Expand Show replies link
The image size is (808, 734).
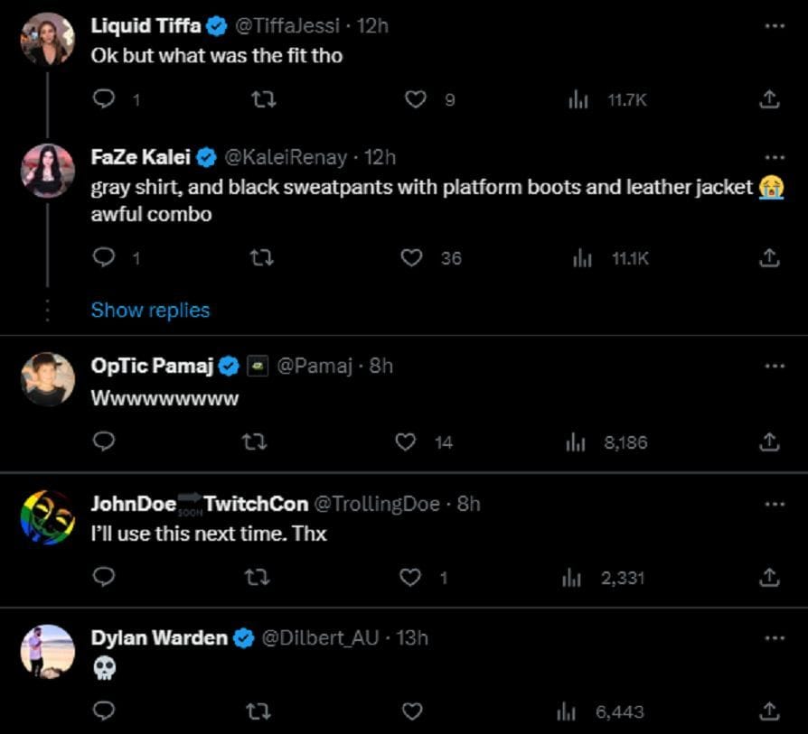(150, 310)
